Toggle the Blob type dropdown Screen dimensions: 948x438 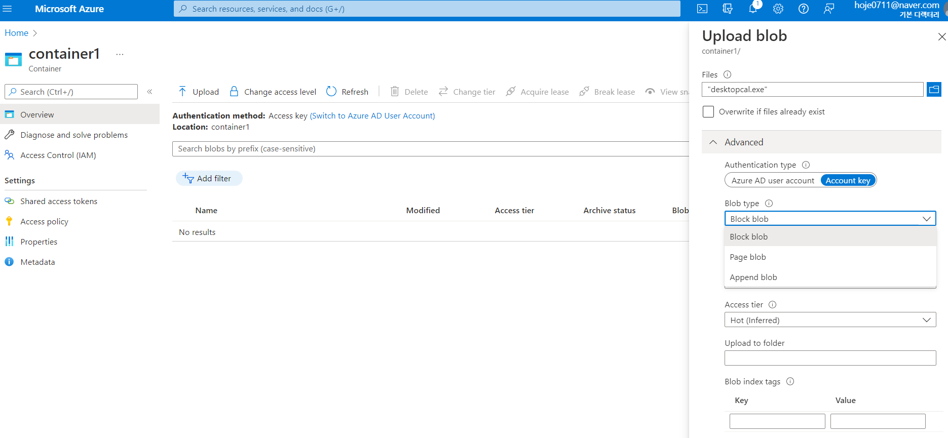[830, 219]
